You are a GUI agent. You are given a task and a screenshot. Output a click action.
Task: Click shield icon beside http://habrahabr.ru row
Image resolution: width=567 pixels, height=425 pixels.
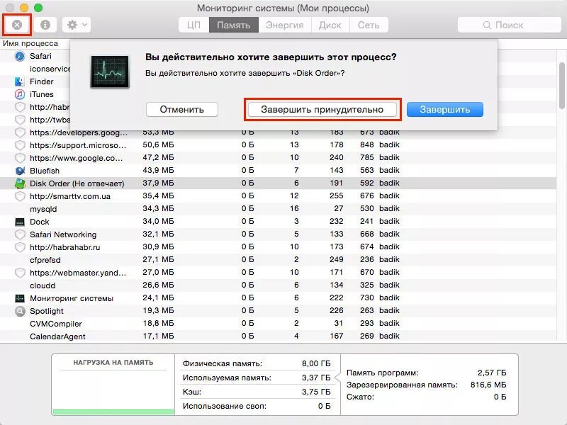[x=20, y=247]
